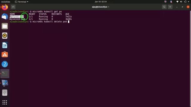The width and height of the screenshot is (191, 107).
Task: Maximize the terminal window
Action: coord(182,7)
